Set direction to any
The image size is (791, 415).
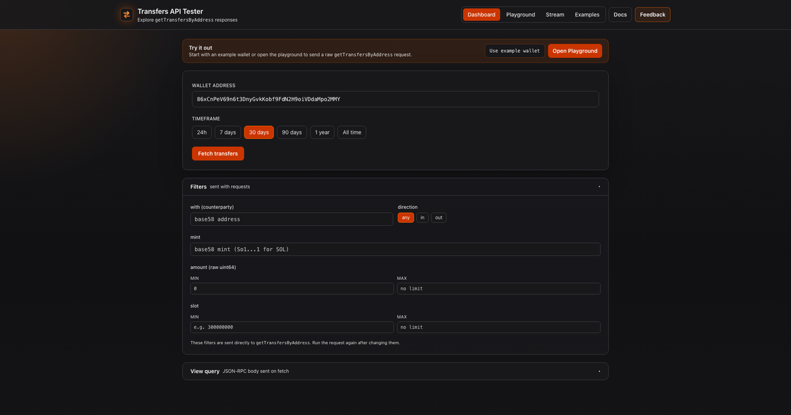tap(406, 217)
